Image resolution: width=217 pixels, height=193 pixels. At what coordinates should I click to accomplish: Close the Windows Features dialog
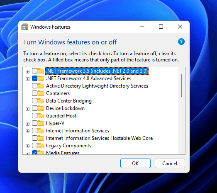pyautogui.click(x=180, y=27)
